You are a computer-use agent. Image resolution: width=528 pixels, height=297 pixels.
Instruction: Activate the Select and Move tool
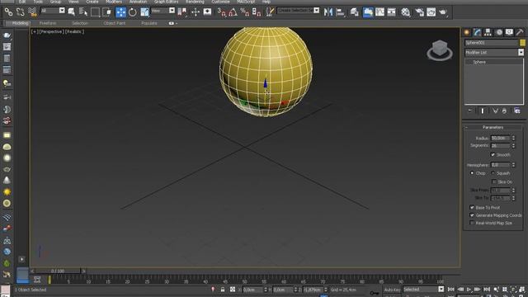click(120, 12)
